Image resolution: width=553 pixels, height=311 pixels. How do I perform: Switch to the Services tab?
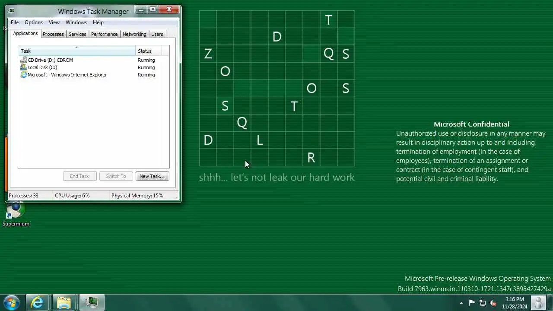(77, 34)
